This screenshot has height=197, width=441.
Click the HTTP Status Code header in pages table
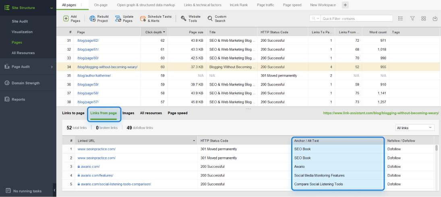(x=283, y=32)
